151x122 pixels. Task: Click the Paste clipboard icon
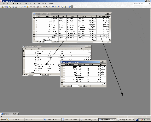27,7
